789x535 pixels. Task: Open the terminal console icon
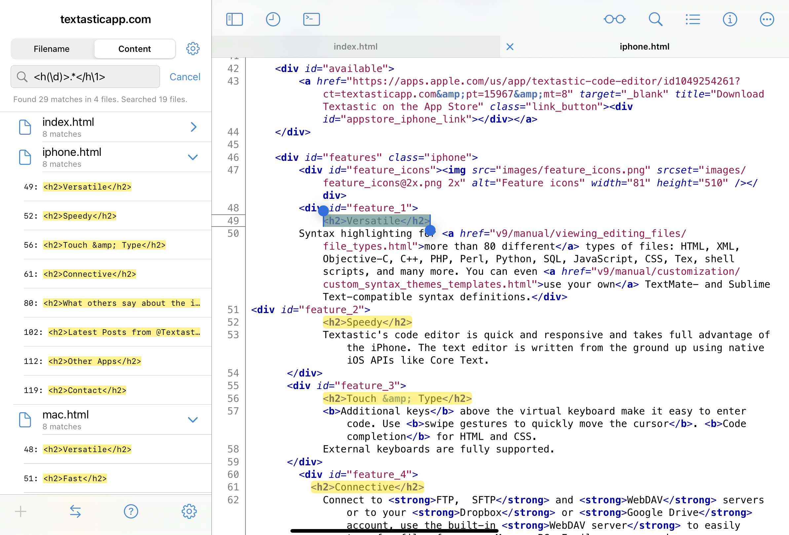point(311,19)
